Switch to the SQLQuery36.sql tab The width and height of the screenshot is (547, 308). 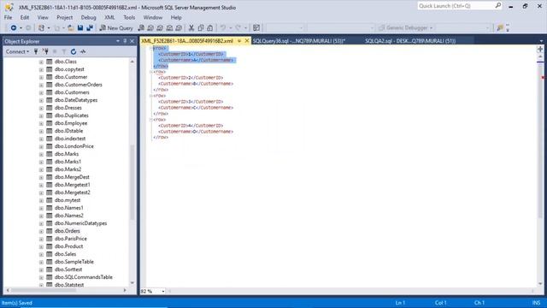point(299,41)
